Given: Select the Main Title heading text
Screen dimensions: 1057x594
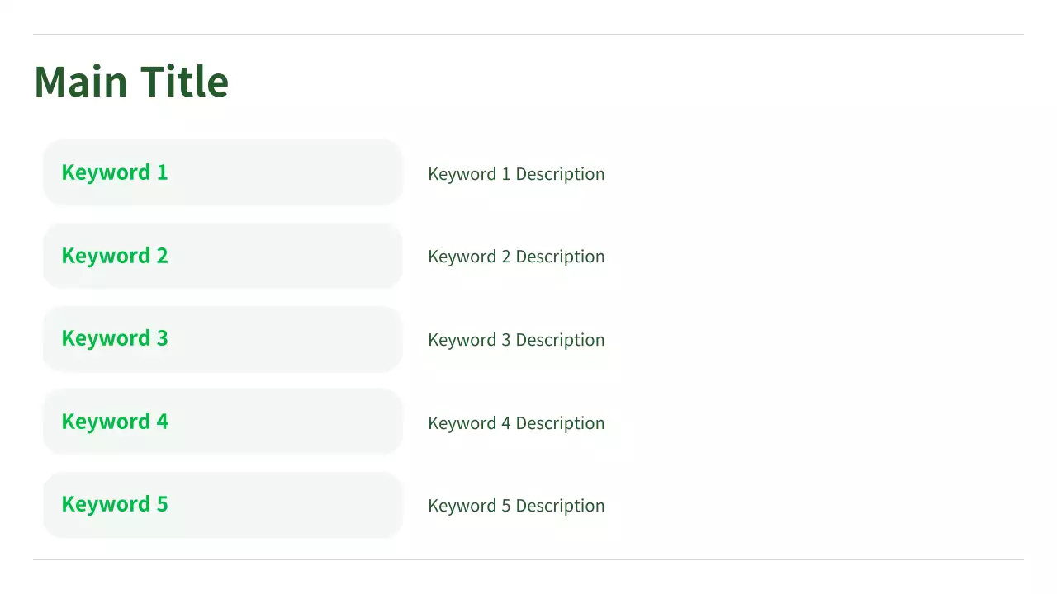Looking at the screenshot, I should (131, 82).
